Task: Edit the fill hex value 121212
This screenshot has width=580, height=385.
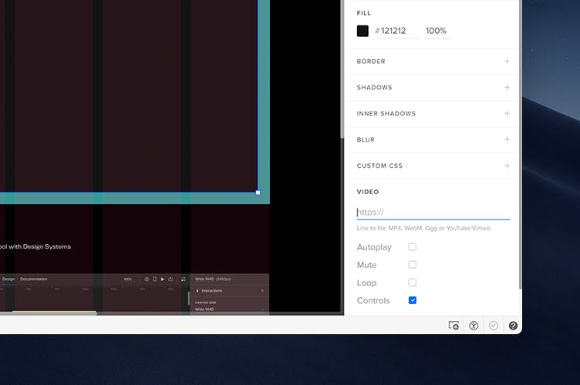Action: [396, 31]
